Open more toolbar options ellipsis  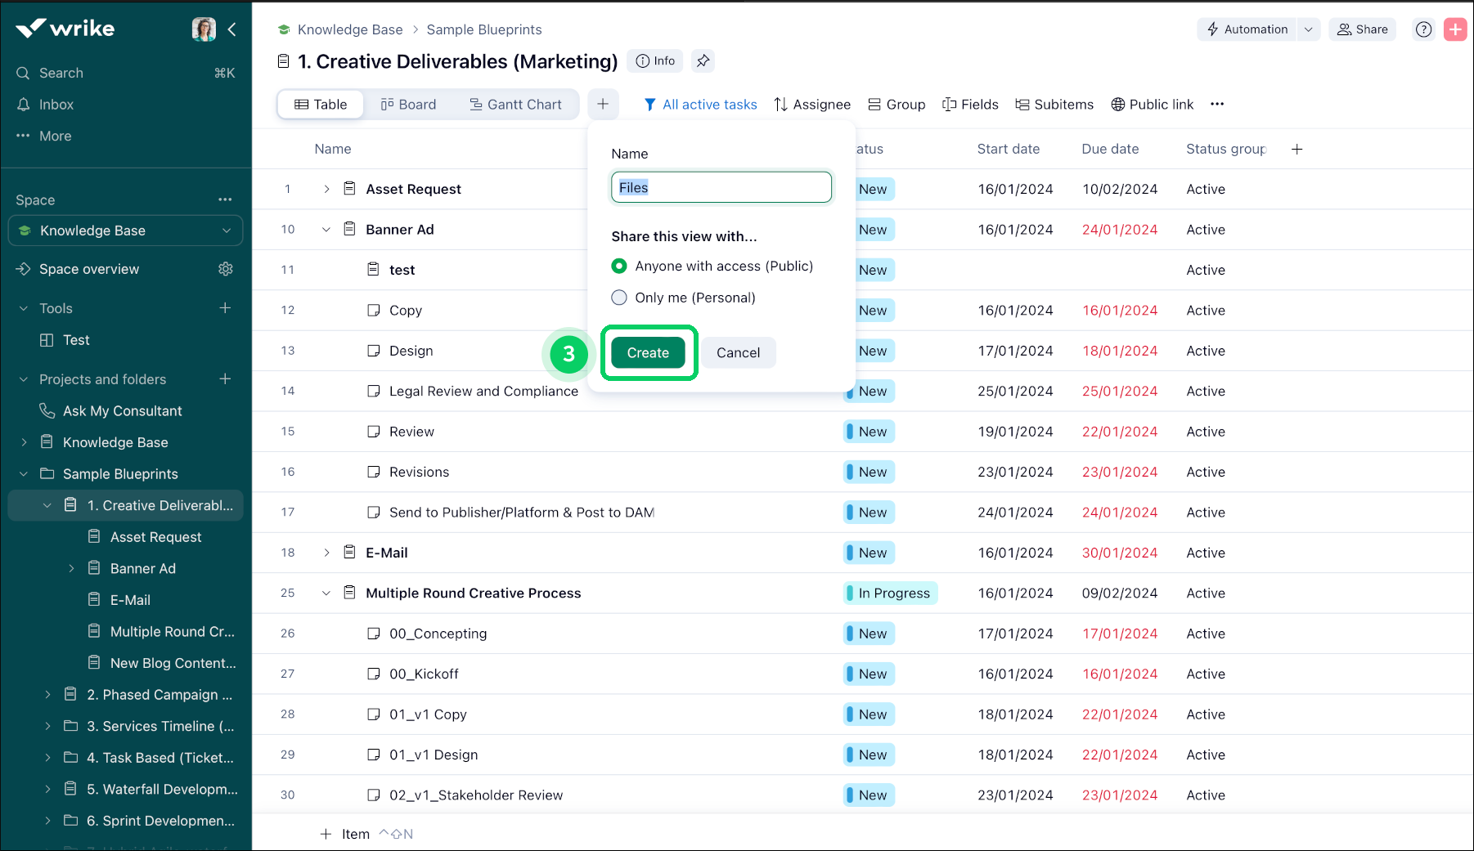[x=1217, y=104]
